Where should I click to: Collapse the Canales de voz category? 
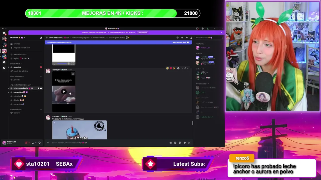point(16,109)
